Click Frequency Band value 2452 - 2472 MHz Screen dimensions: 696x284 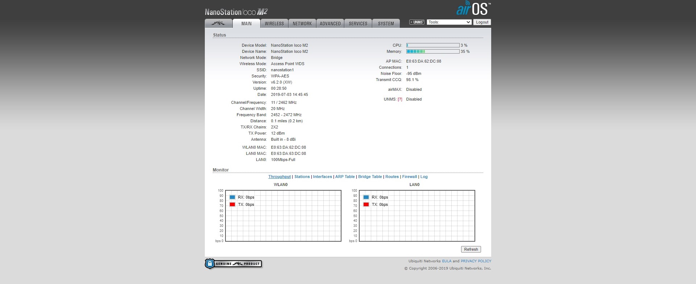286,115
